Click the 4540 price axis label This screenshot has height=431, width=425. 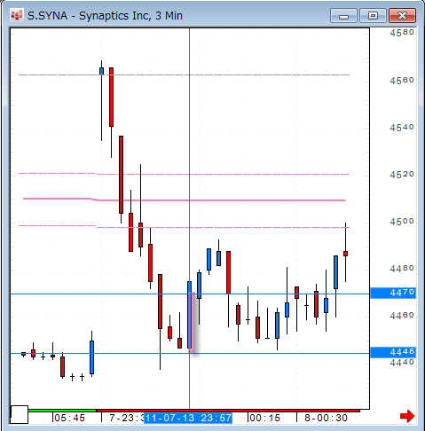[402, 128]
